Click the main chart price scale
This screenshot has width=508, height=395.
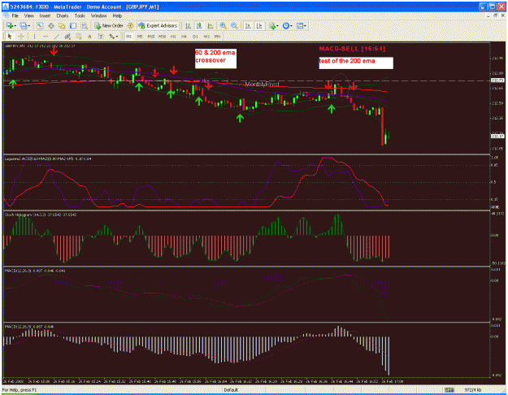click(497, 98)
